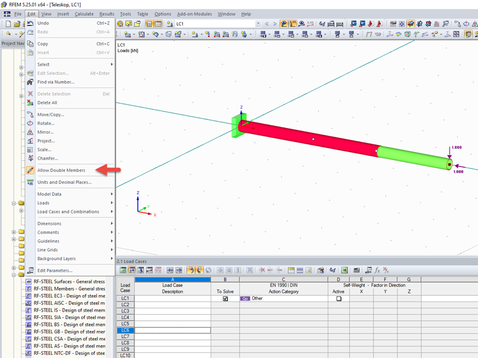Click the Open folder toolbar icon

(17, 24)
